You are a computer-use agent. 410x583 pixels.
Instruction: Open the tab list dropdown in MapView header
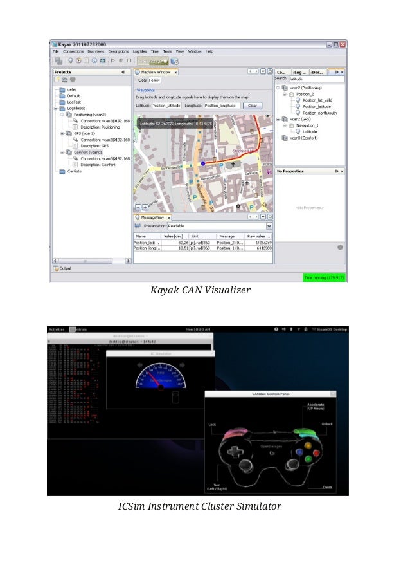[263, 71]
